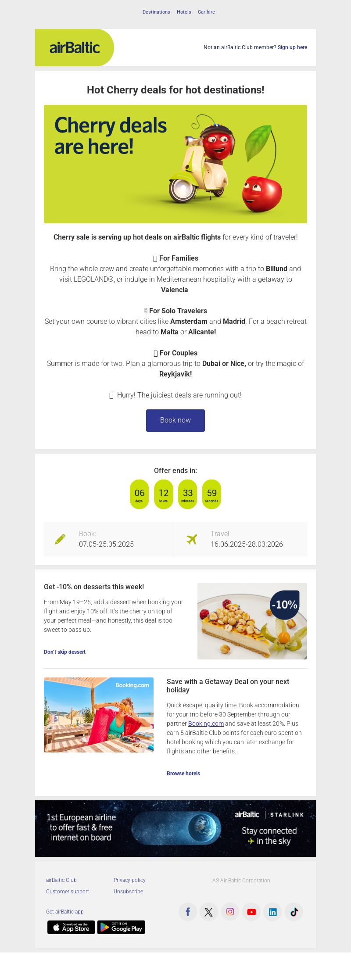Open the TikTok social icon
This screenshot has width=351, height=953.
(x=294, y=912)
